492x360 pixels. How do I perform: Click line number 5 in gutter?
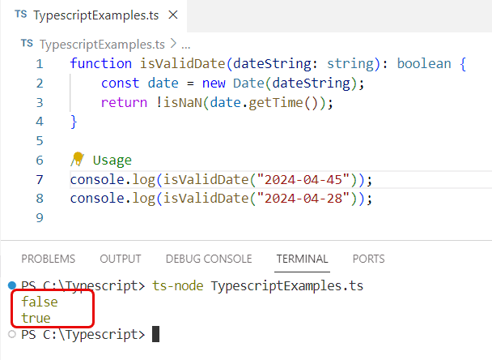point(40,141)
